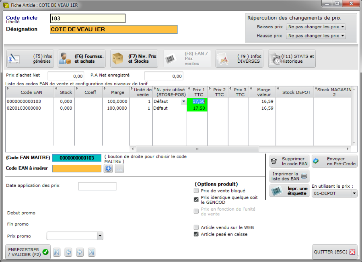Open the Baisses prix dropdown
Screen dimensions: 362x262
316,27
